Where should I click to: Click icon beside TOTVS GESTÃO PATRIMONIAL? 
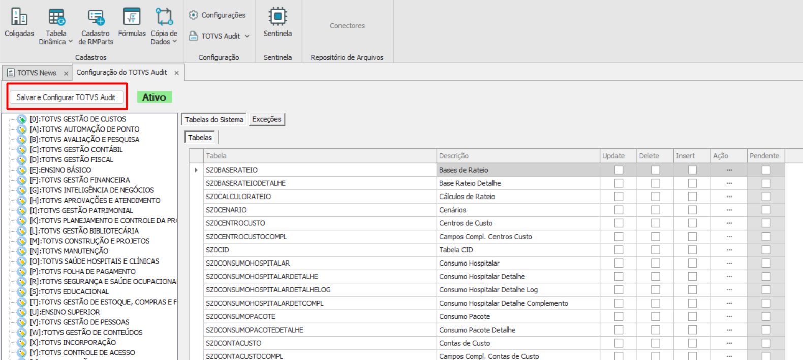click(x=22, y=211)
